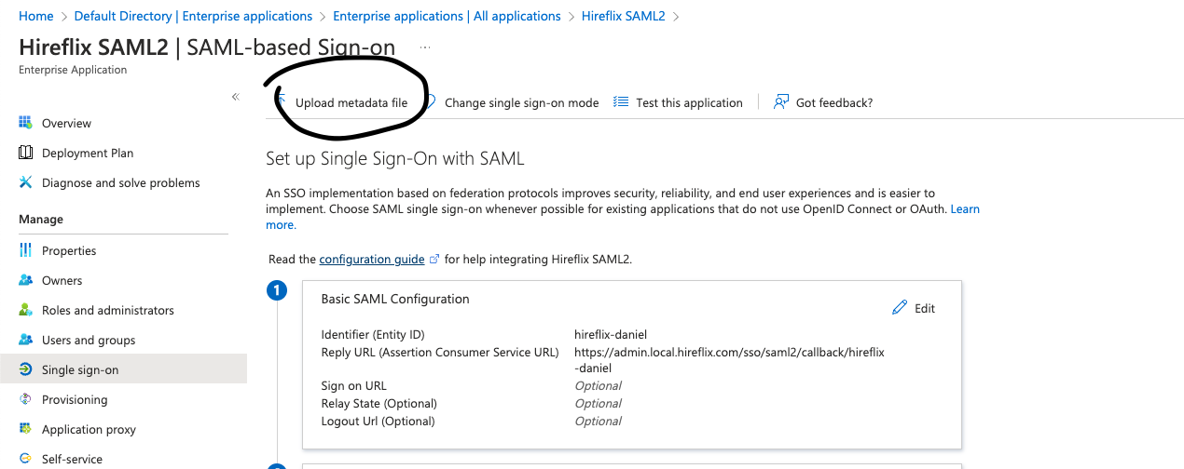Click Change single sign-on mode
1184x469 pixels.
(521, 102)
